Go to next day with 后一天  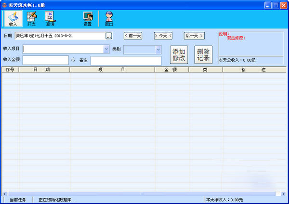194,36
